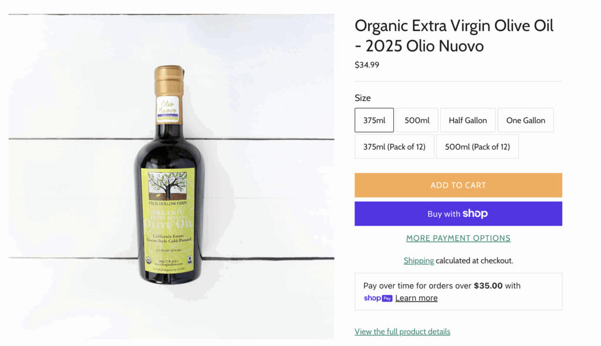Click Learn more about Shop Pay

(x=416, y=298)
